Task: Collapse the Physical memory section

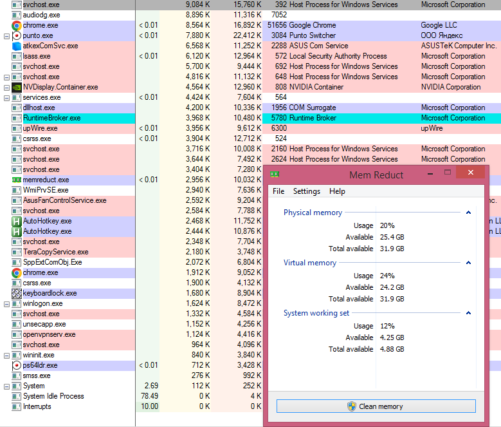Action: click(x=468, y=213)
